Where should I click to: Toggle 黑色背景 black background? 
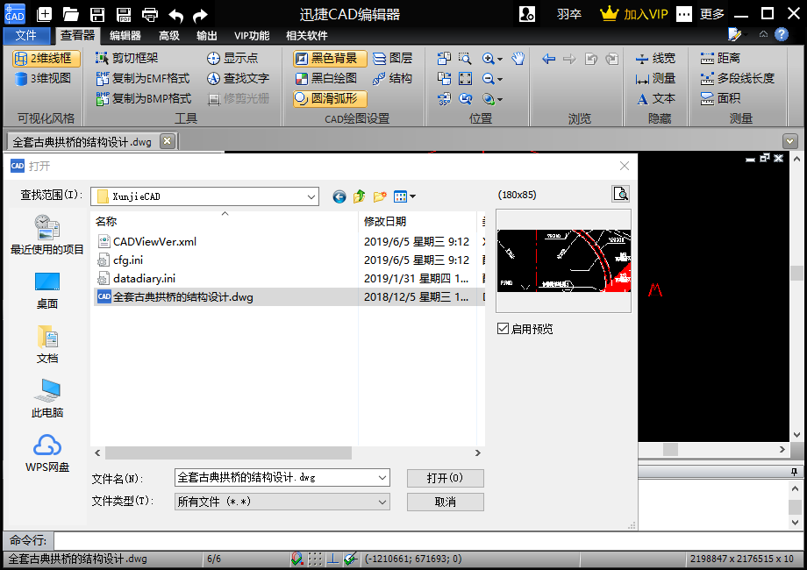tap(330, 58)
